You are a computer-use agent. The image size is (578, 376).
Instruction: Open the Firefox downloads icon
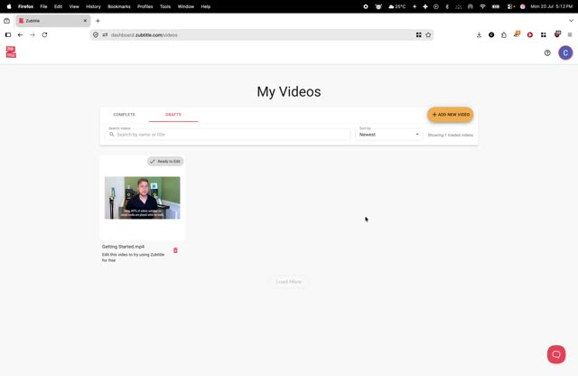tap(479, 34)
